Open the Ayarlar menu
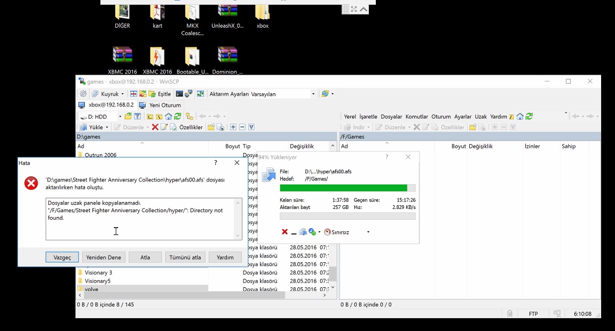The height and width of the screenshot is (331, 615). pos(463,116)
